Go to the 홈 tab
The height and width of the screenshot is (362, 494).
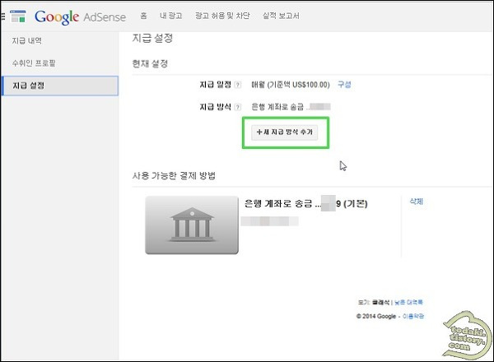coord(143,16)
